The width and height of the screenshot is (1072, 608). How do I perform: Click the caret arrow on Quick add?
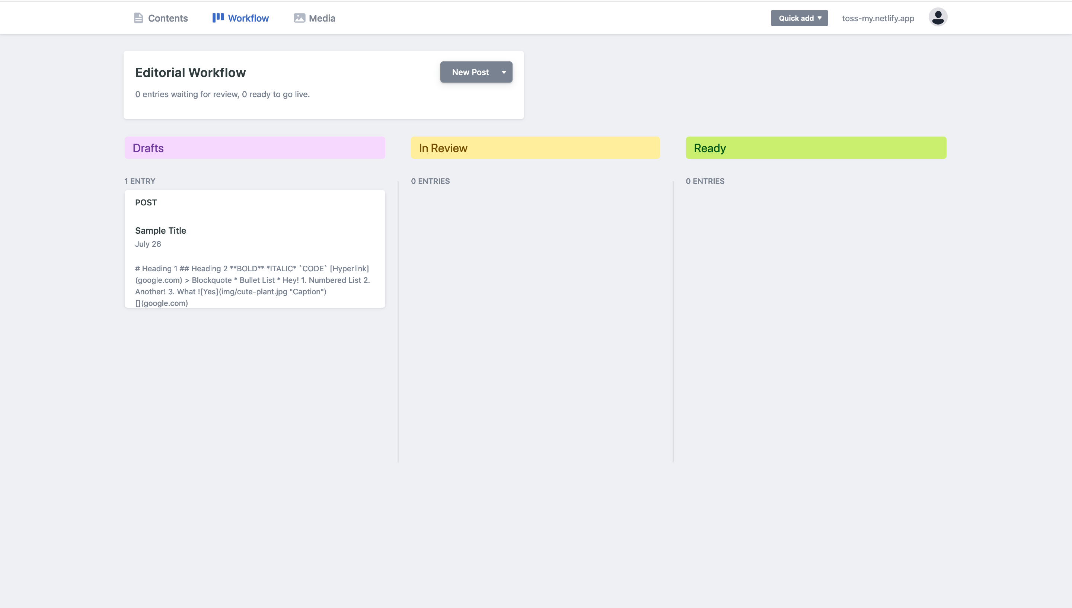point(820,18)
